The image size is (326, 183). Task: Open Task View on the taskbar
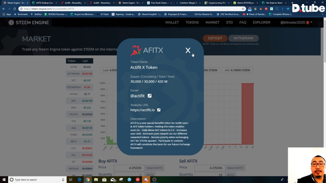71,179
